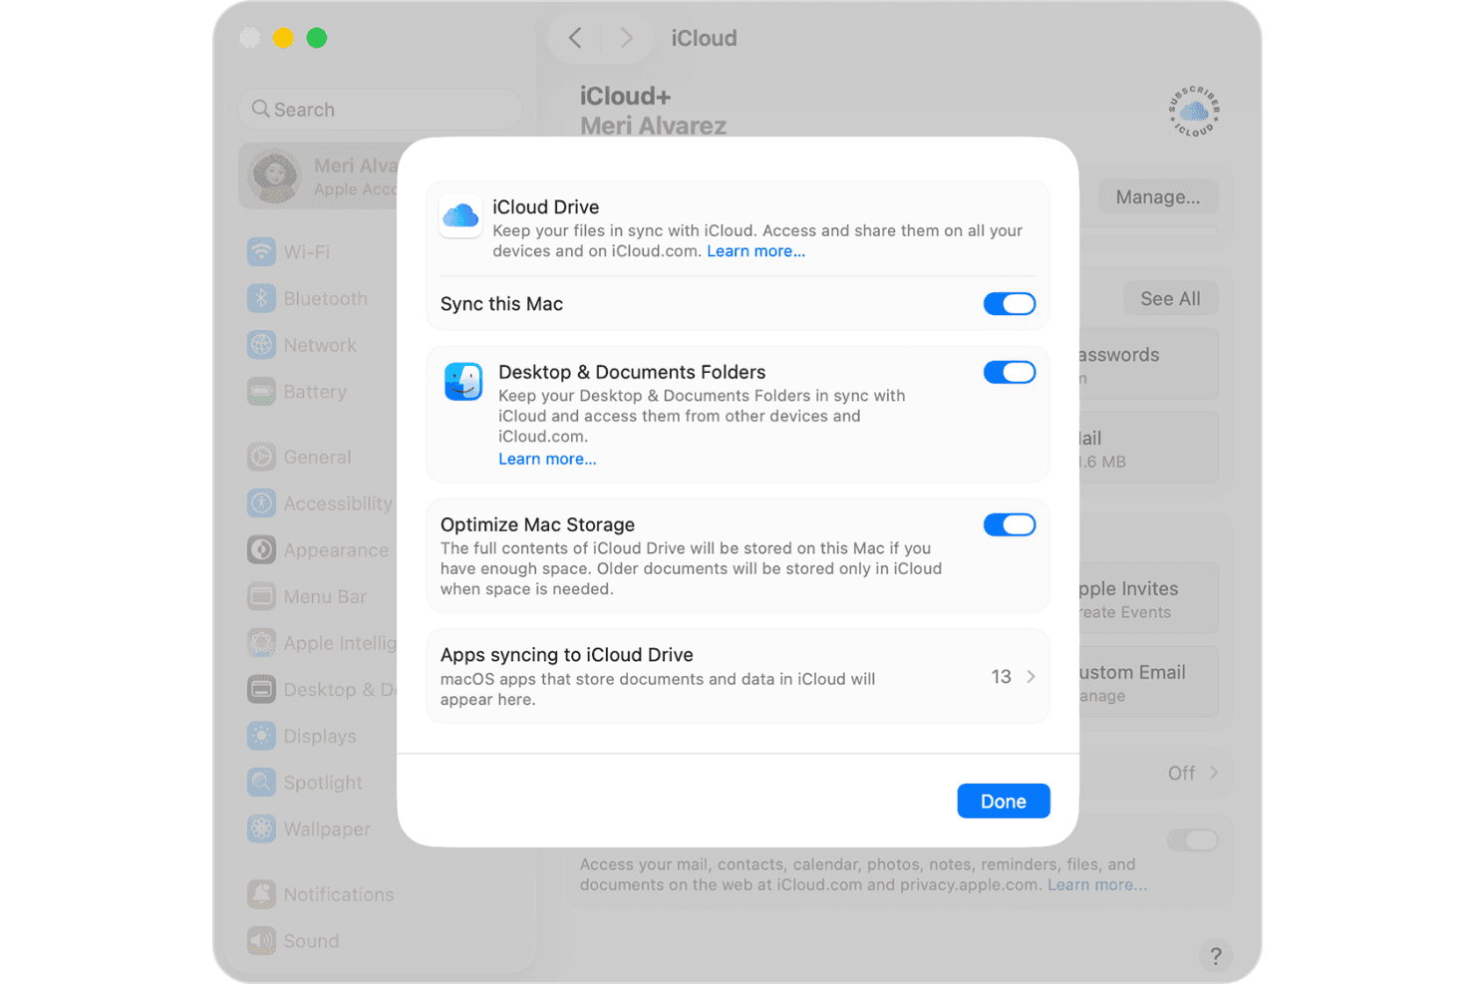
Task: Toggle the Optimize Mac Storage switch
Action: (1010, 524)
